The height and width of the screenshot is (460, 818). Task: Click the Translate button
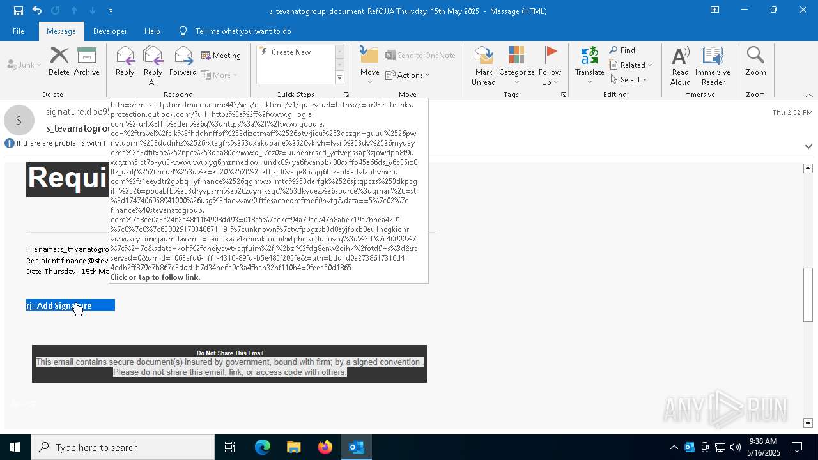tap(589, 66)
